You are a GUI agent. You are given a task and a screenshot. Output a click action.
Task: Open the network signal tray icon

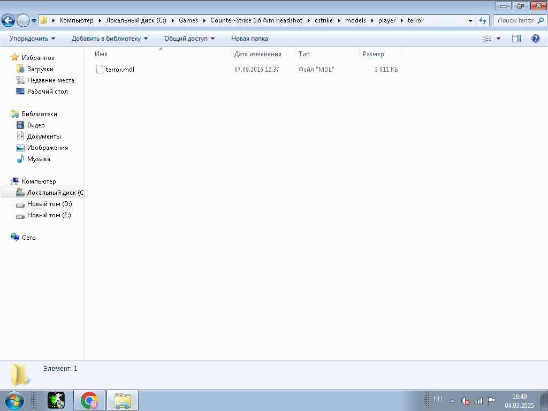pos(478,401)
